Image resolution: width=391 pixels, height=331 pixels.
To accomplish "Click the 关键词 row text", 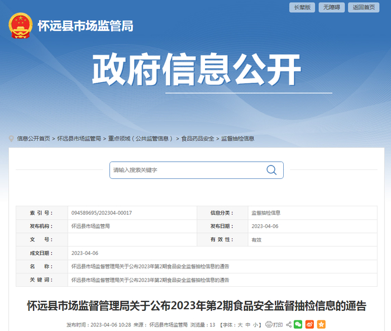I will (x=150, y=280).
